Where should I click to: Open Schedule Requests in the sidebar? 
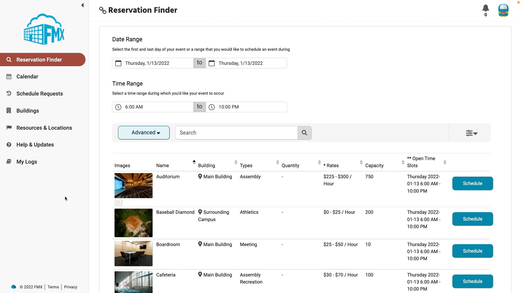pyautogui.click(x=39, y=93)
